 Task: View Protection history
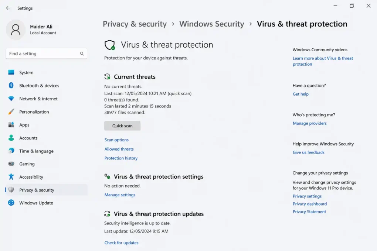click(121, 158)
